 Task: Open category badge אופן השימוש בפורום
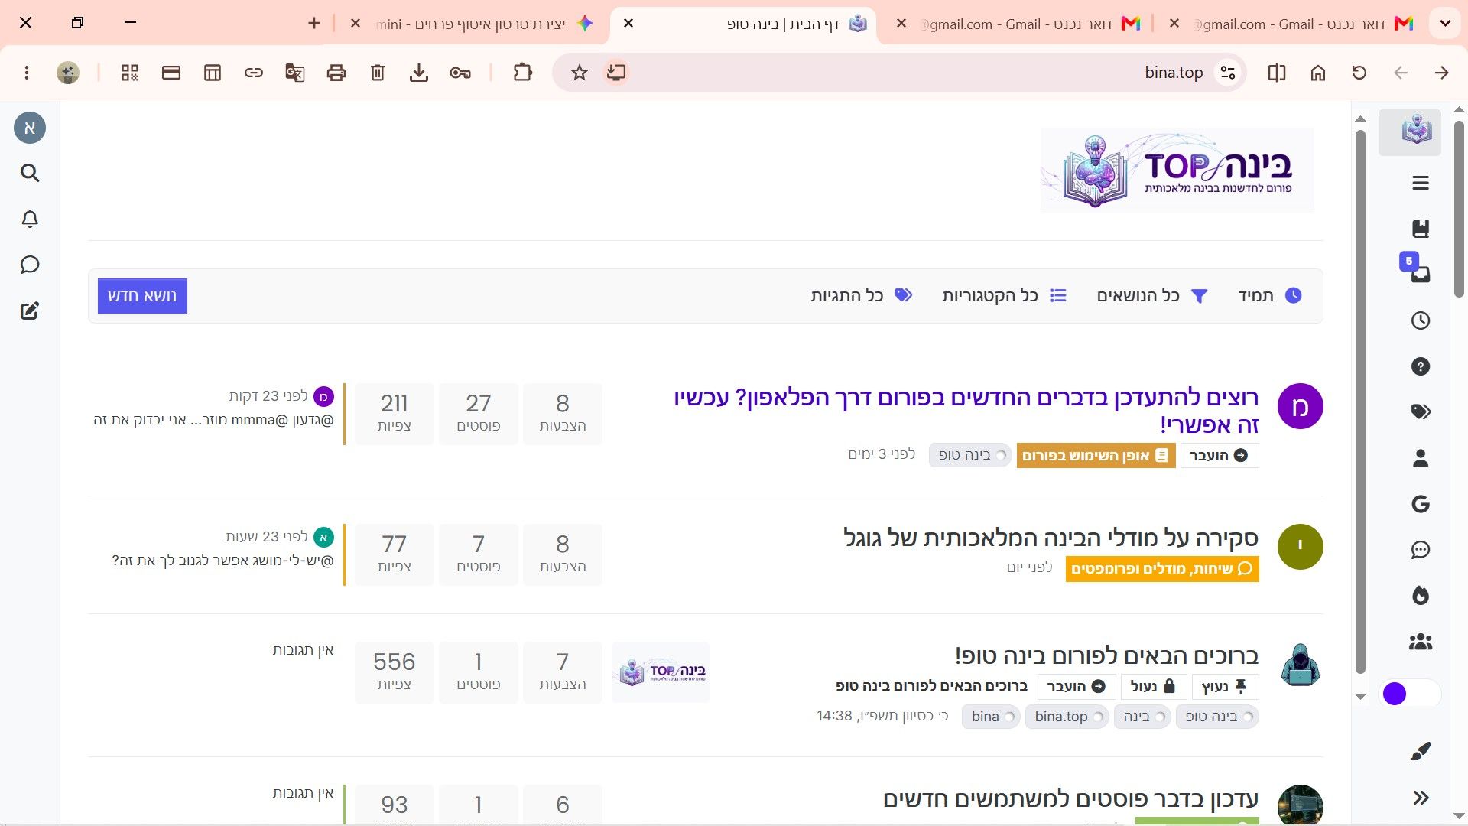pyautogui.click(x=1096, y=456)
